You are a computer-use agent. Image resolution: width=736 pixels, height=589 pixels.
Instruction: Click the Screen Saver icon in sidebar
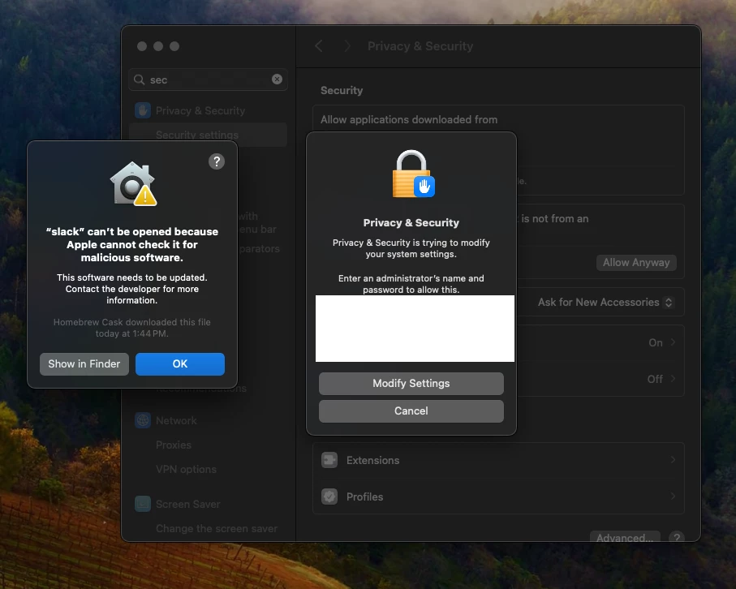click(x=143, y=504)
